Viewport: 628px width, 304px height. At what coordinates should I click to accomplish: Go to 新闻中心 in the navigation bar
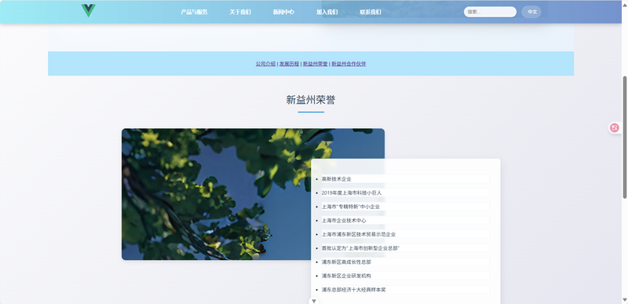tap(283, 12)
